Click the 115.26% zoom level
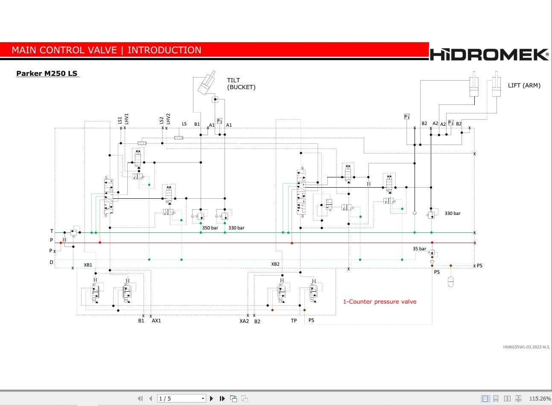 pos(540,398)
